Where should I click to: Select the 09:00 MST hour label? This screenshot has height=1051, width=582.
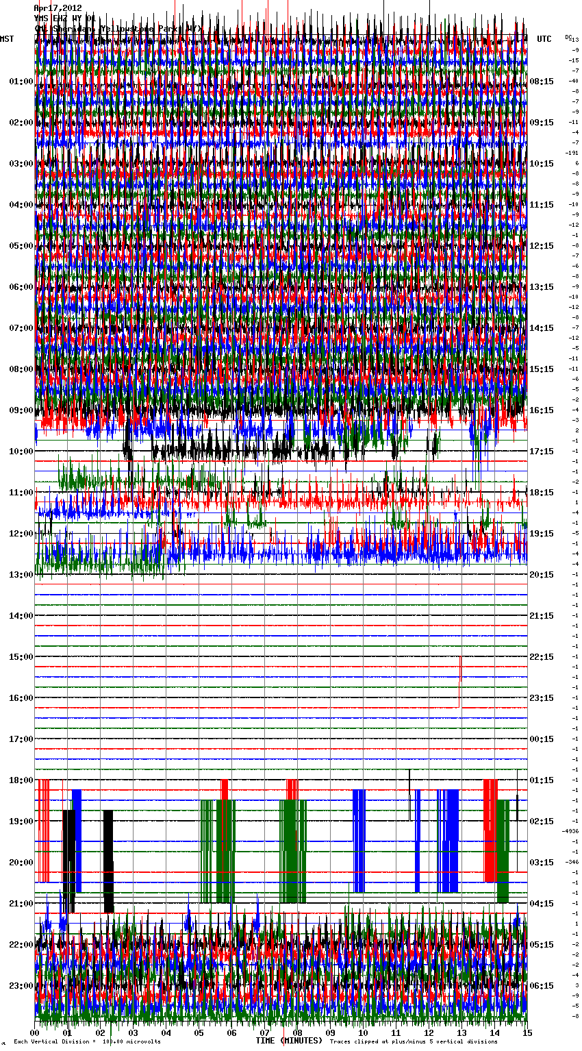tap(21, 410)
